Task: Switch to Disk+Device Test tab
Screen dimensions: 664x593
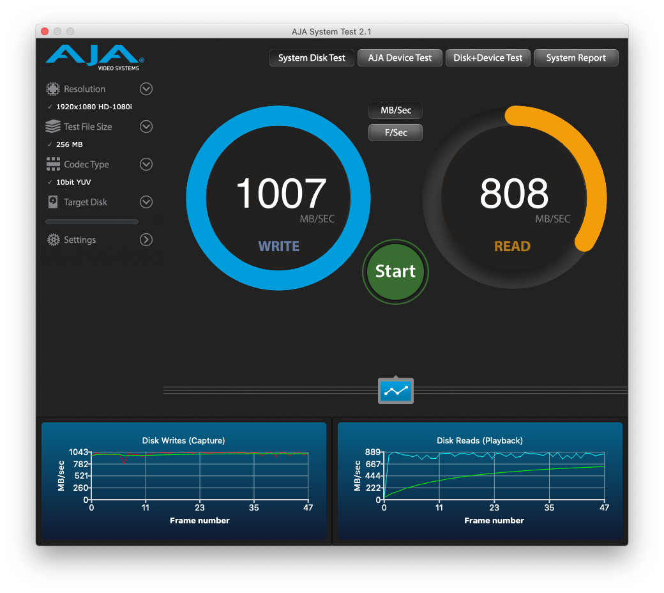Action: tap(488, 58)
